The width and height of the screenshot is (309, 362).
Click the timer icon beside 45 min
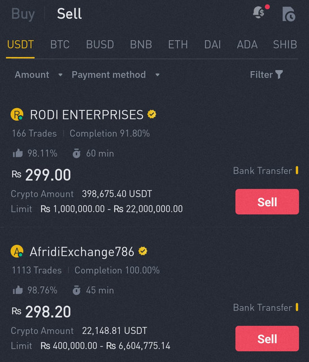click(77, 290)
